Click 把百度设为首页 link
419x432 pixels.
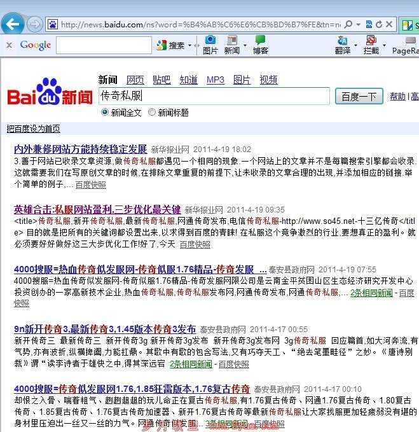(x=33, y=129)
